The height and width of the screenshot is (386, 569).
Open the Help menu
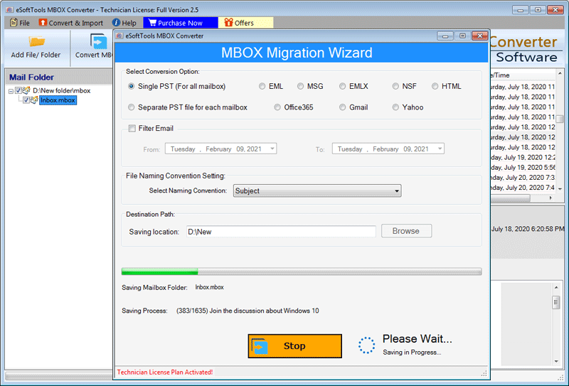click(124, 23)
